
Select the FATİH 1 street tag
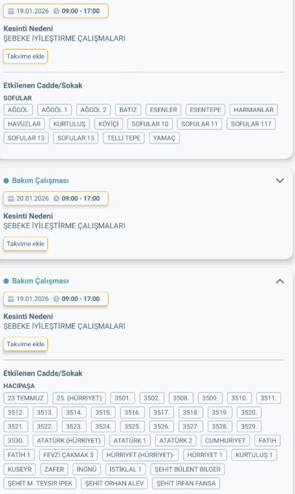coord(19,455)
